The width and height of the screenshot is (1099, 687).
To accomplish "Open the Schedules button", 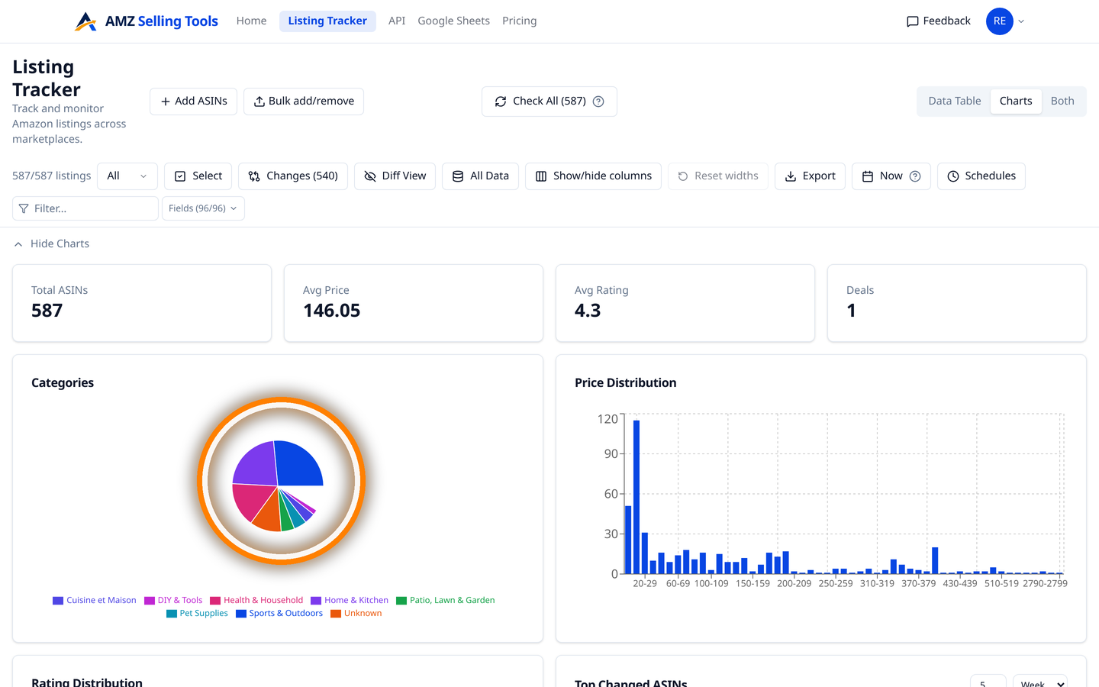I will pos(981,176).
